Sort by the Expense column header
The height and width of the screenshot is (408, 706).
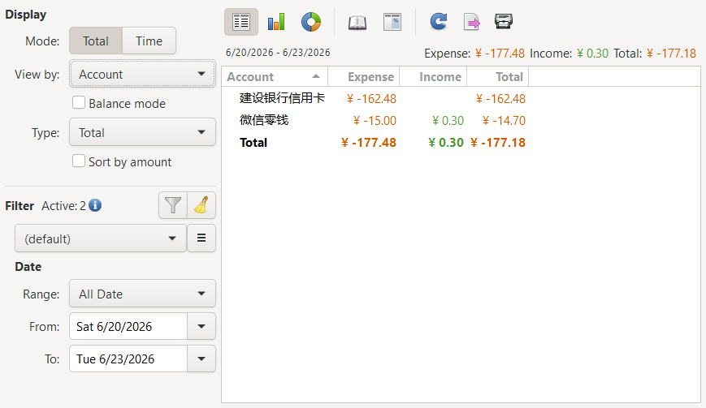pyautogui.click(x=364, y=77)
